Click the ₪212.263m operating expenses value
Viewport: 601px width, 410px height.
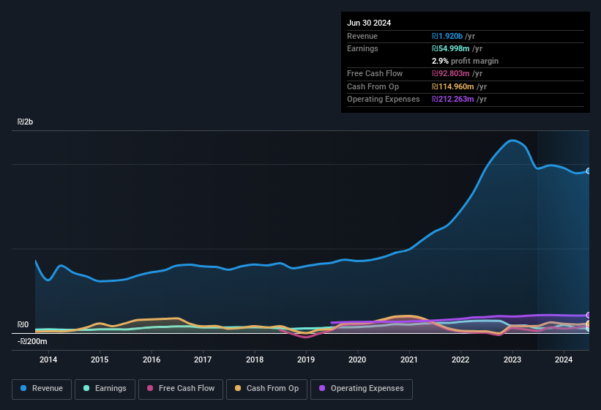[452, 100]
